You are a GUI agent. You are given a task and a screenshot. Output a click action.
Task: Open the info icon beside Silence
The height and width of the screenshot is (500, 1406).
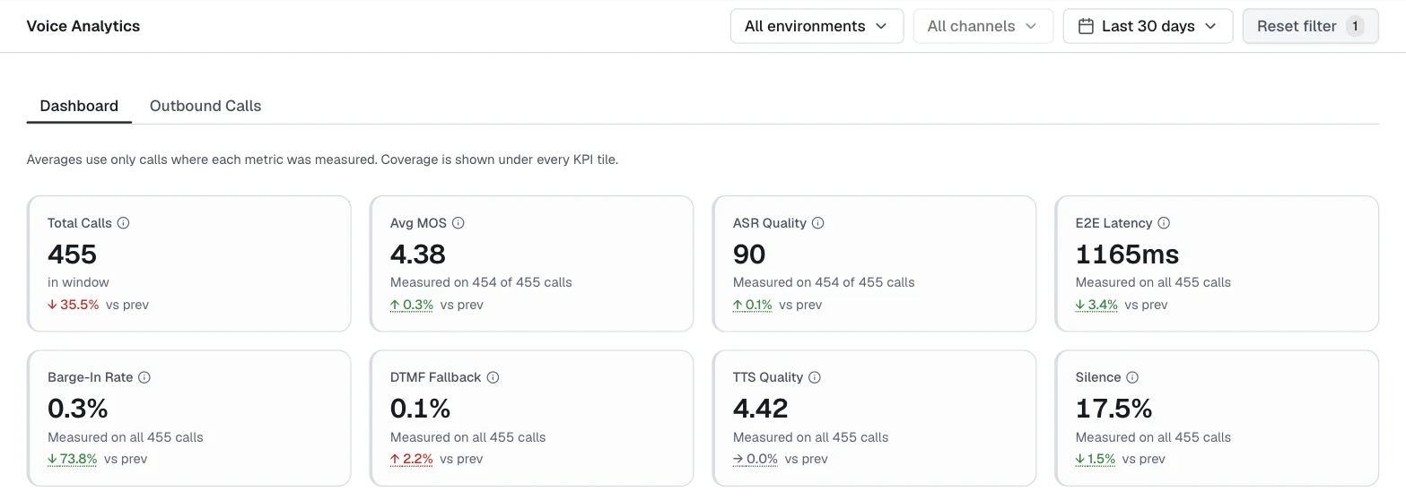(1132, 377)
